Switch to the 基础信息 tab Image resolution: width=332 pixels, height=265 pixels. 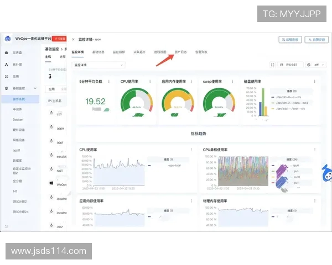coord(98,52)
